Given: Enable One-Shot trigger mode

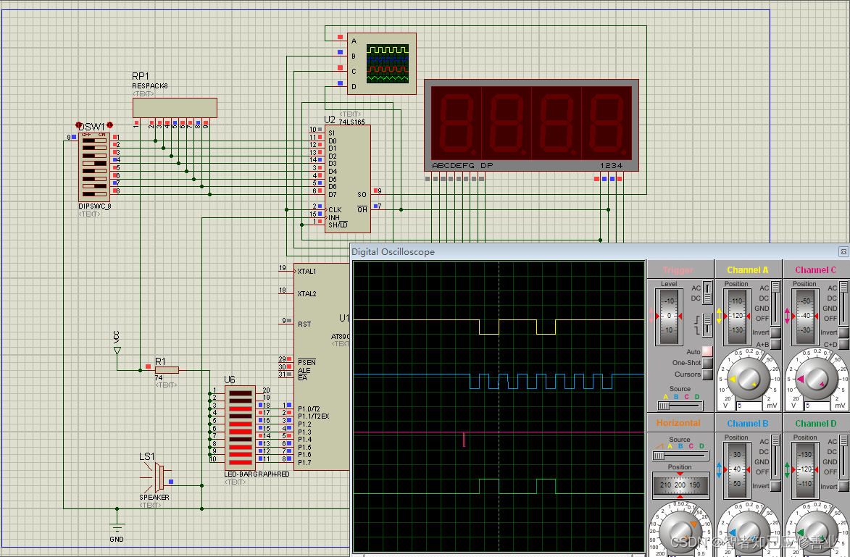Looking at the screenshot, I should click(x=707, y=363).
